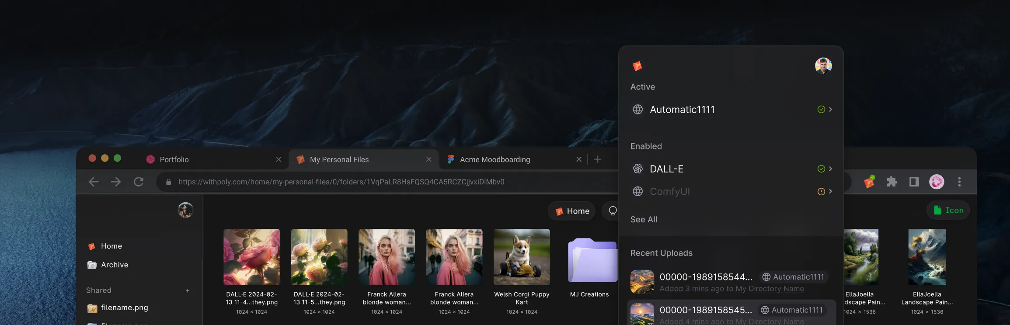
Task: Click ComfyUI yellow warning status icon
Action: click(x=821, y=191)
